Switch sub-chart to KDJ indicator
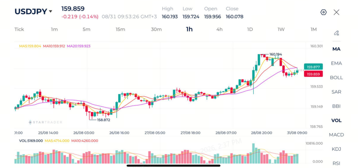 coord(336,149)
